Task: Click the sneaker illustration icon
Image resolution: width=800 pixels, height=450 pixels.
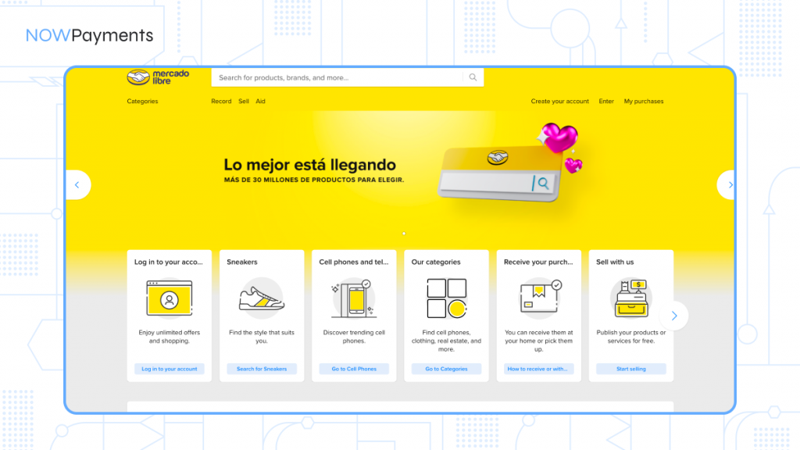Action: point(262,298)
